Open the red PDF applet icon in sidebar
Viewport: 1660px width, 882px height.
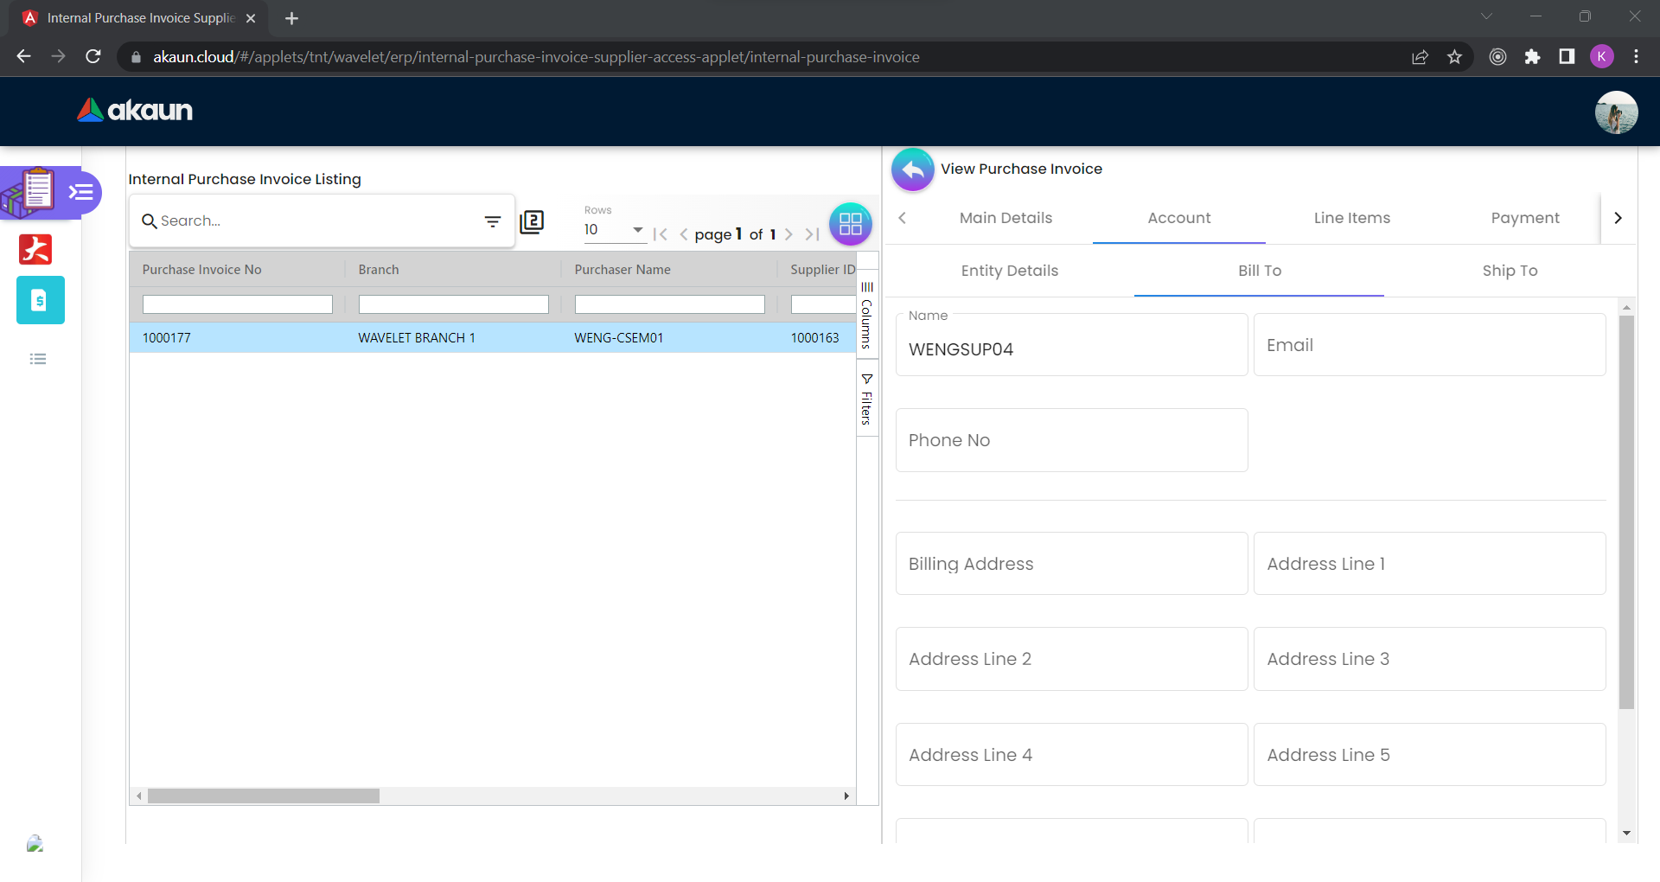pos(35,249)
